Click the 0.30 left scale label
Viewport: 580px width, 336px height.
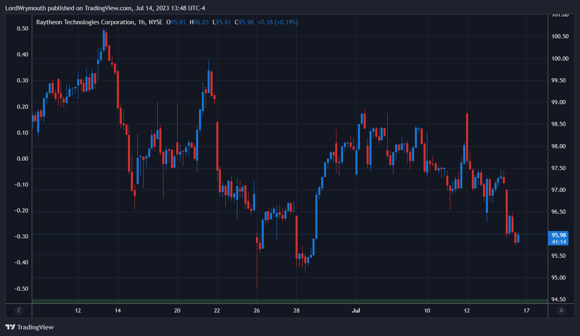coord(22,80)
